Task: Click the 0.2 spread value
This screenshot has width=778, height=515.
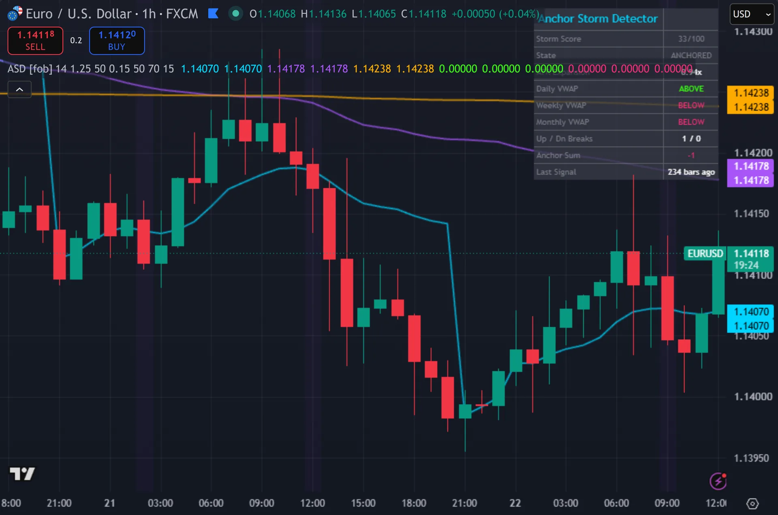Action: [x=76, y=40]
